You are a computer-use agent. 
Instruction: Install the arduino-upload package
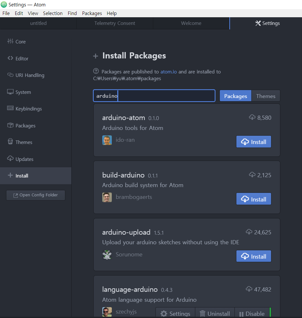[254, 256]
